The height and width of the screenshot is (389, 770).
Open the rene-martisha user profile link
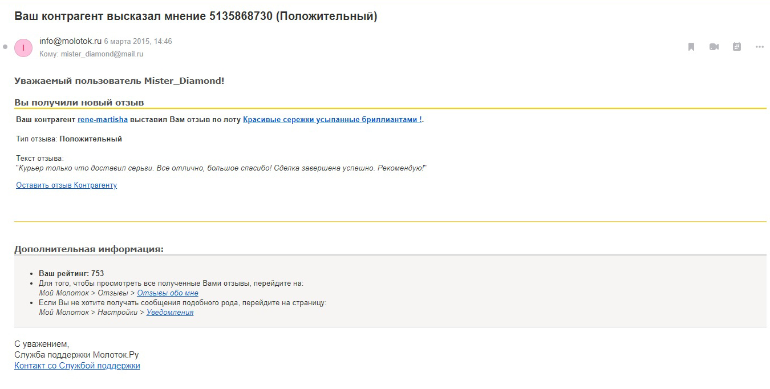click(x=103, y=120)
